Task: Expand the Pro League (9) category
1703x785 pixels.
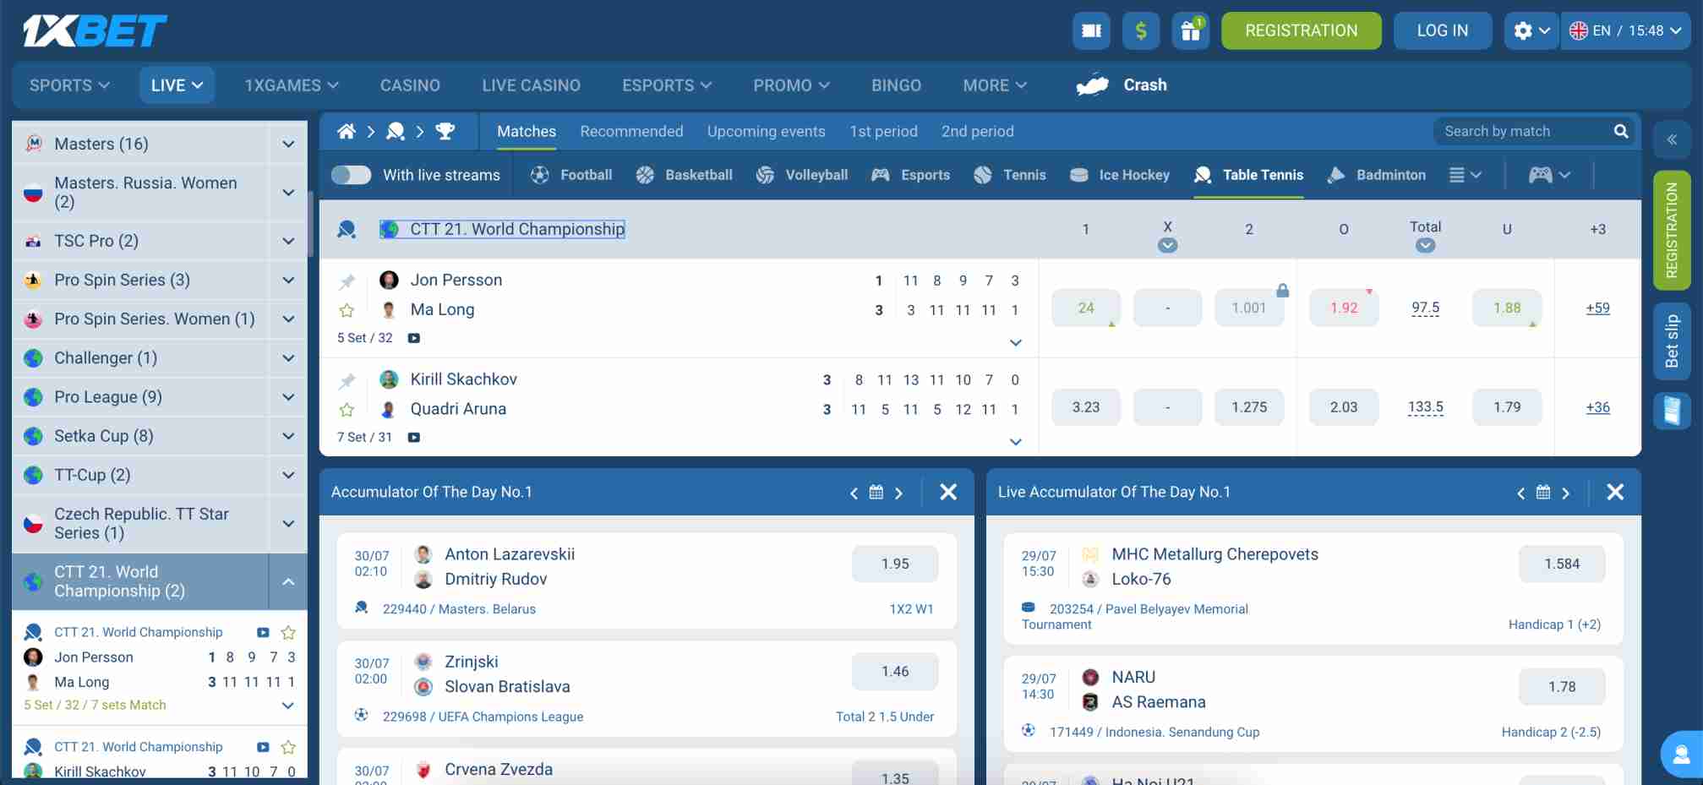Action: click(x=288, y=397)
